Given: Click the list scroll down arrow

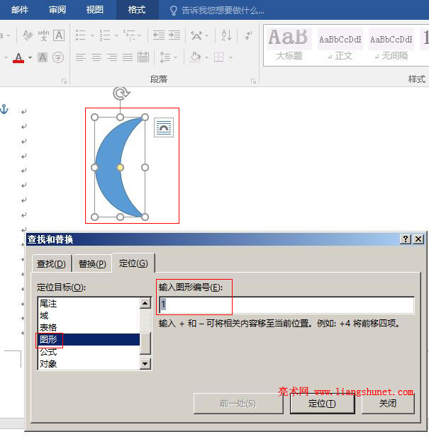Looking at the screenshot, I should (145, 364).
